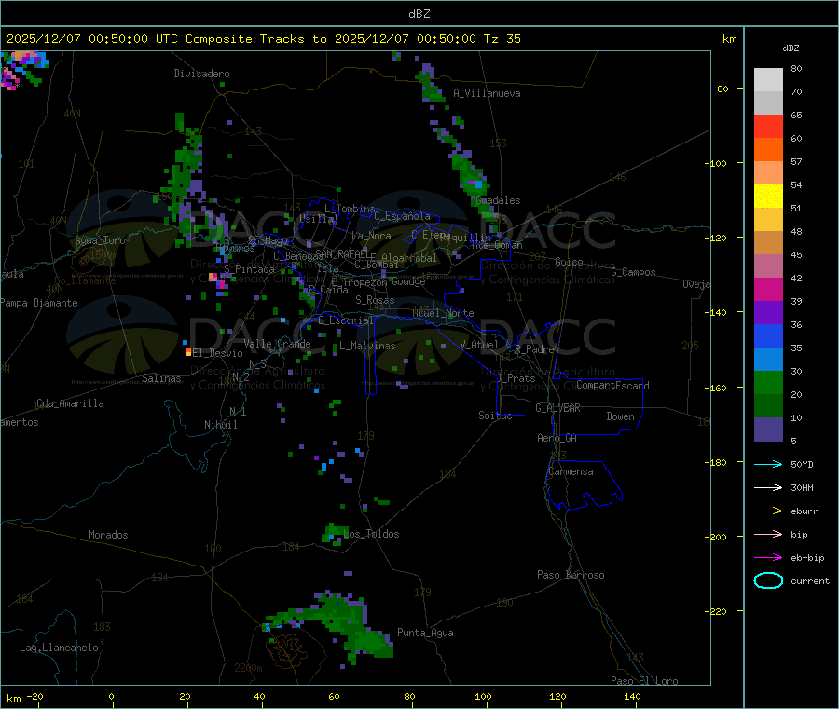Click the S_Pintada map label
Viewport: 839px width, 709px height.
point(249,269)
